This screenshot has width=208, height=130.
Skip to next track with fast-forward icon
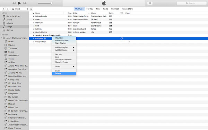25,3
